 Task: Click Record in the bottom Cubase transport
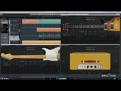(66, 79)
